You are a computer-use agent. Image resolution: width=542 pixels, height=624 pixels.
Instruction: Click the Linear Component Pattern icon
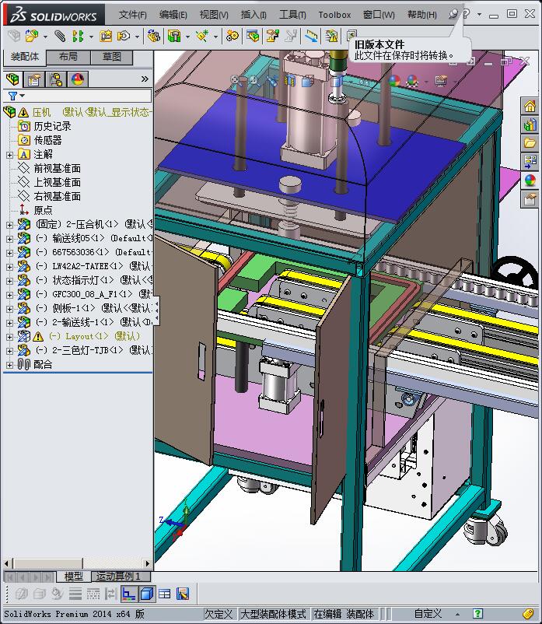point(78,37)
